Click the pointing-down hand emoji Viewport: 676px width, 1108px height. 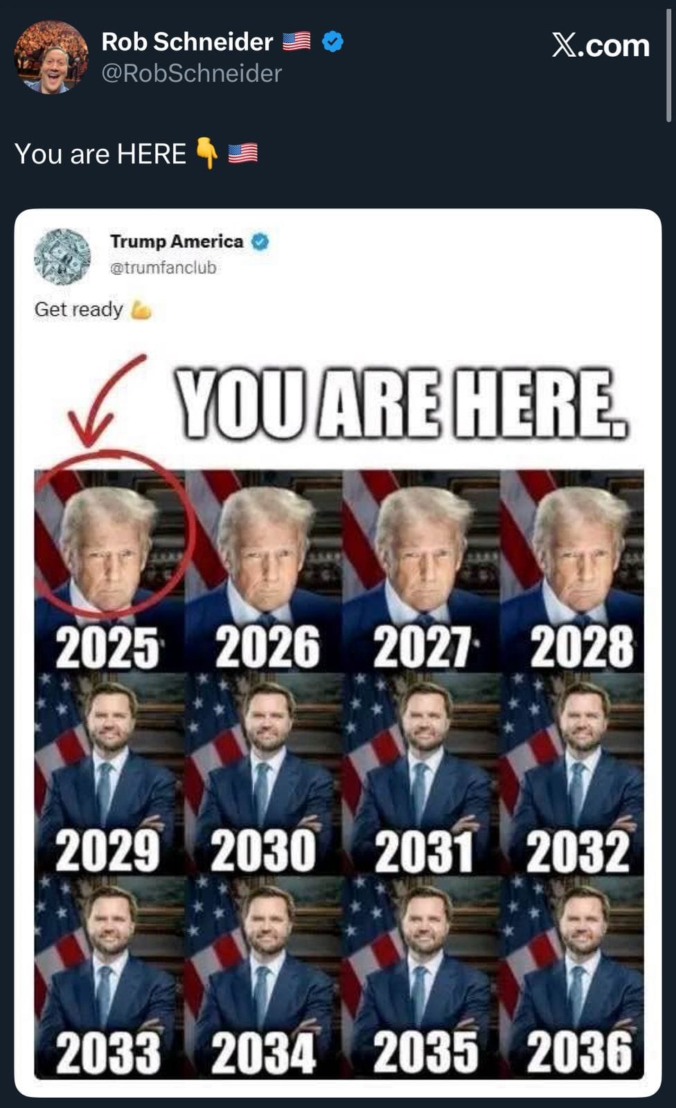[x=206, y=153]
